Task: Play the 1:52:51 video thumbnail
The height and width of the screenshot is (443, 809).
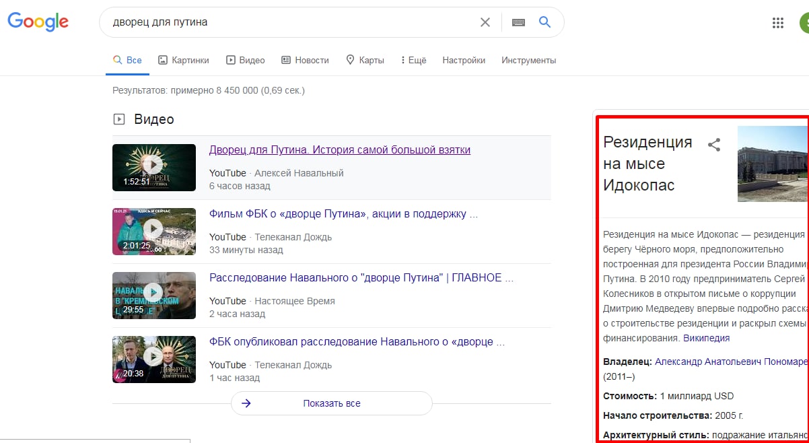Action: coord(154,166)
